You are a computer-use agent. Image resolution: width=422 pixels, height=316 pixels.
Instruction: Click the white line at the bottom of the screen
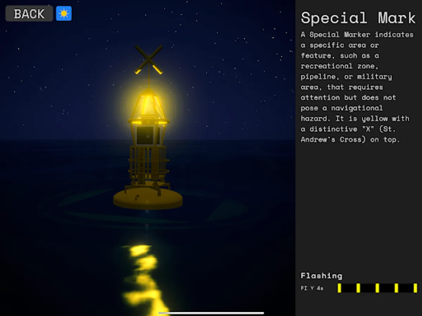(x=211, y=312)
